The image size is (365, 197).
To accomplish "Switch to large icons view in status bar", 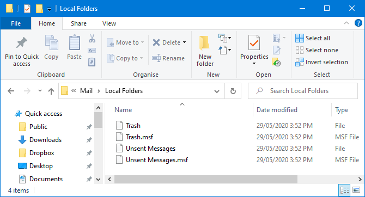I will point(356,190).
